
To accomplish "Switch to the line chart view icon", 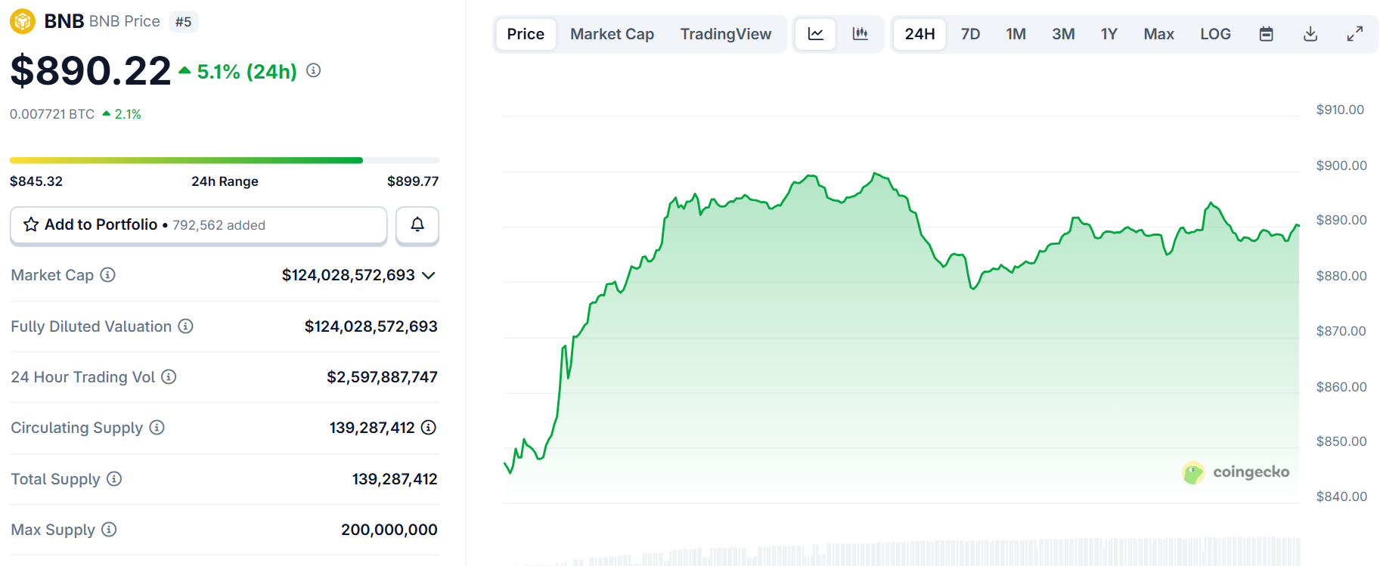I will [816, 34].
